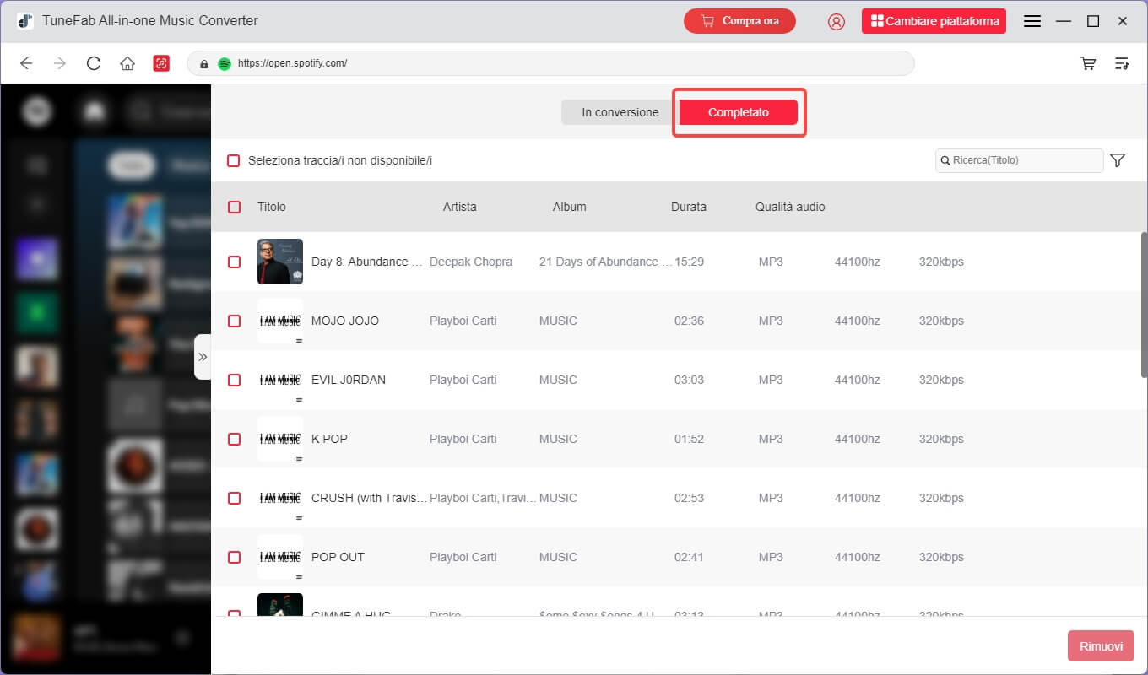This screenshot has height=675, width=1148.
Task: Reload the Spotify page
Action: point(94,63)
